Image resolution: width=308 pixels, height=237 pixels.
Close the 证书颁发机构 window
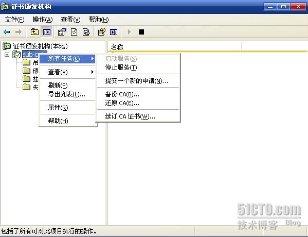coord(298,7)
